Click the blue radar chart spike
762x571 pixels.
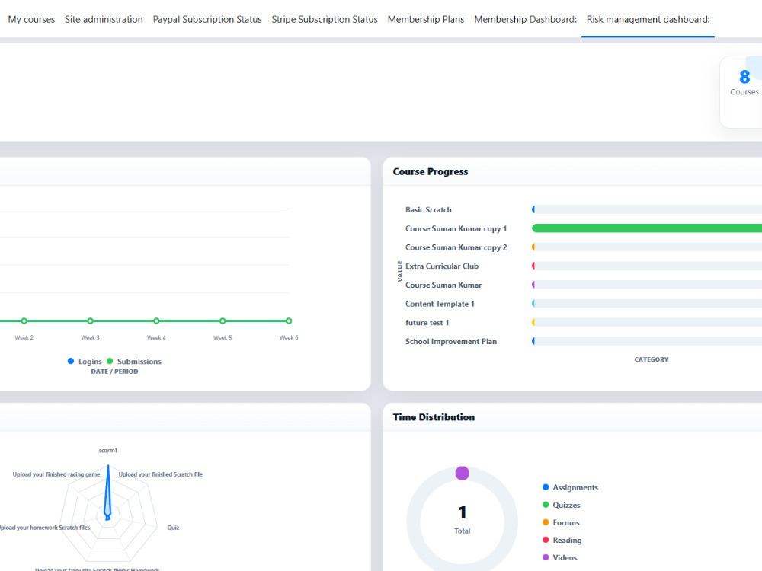pyautogui.click(x=108, y=493)
